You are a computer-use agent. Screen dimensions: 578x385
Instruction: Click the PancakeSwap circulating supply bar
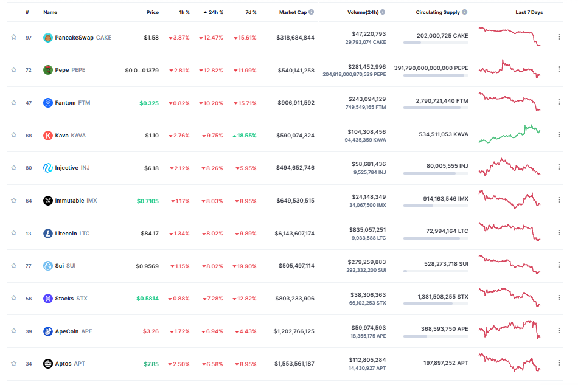[436, 43]
